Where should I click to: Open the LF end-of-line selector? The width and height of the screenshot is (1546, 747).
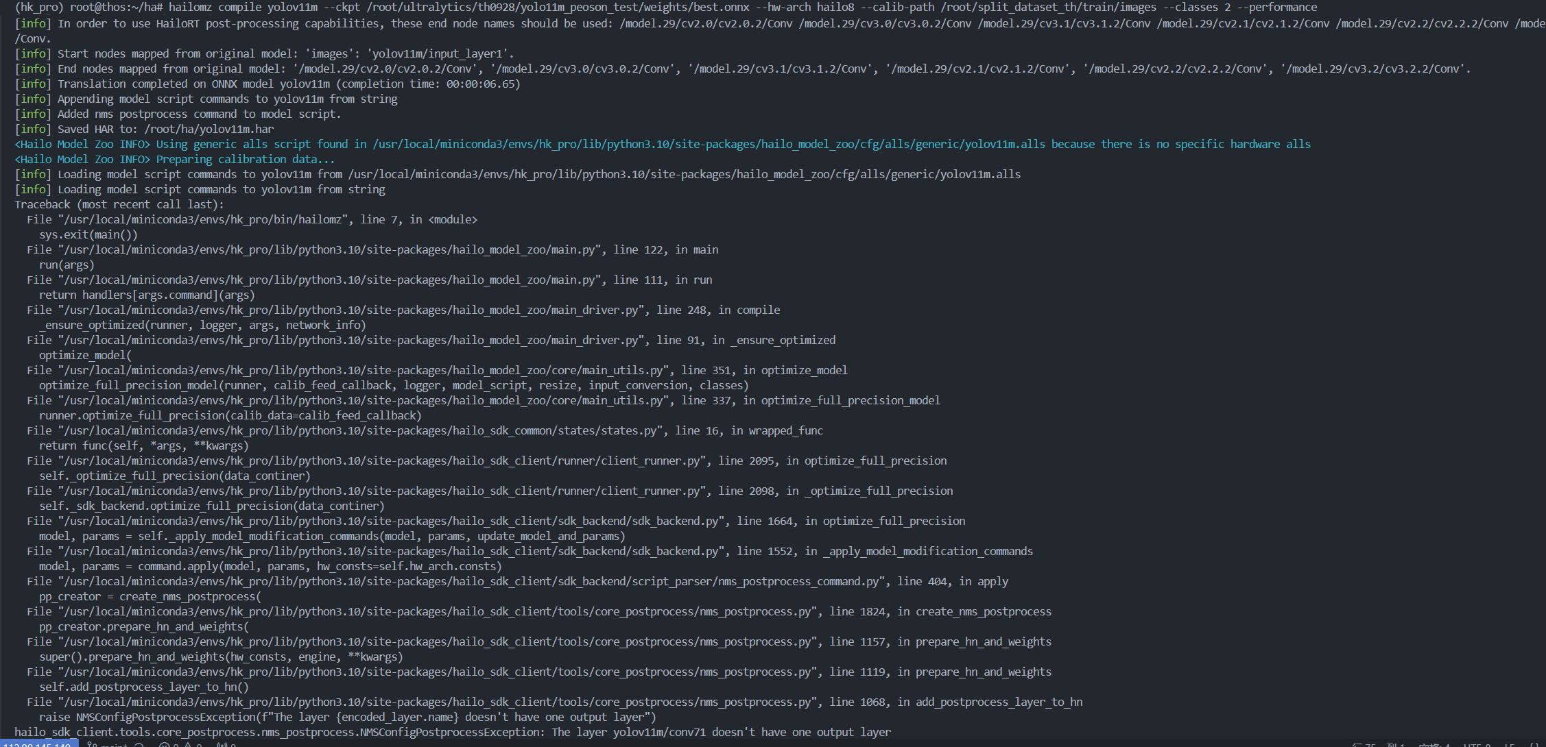[1509, 745]
